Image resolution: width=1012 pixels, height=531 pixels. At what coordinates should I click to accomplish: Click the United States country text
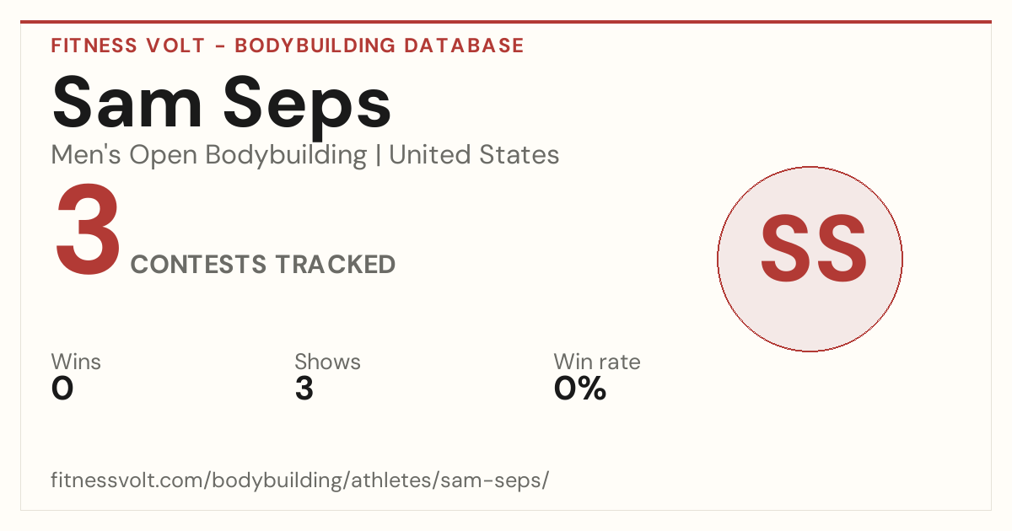[474, 155]
